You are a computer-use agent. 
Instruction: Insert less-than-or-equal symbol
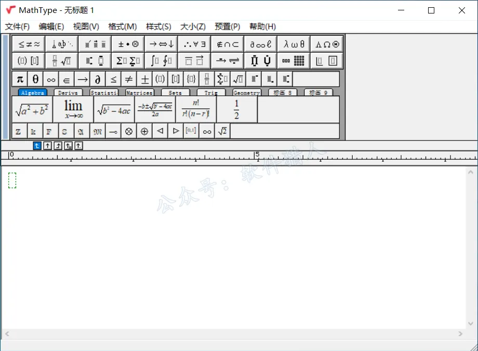113,79
